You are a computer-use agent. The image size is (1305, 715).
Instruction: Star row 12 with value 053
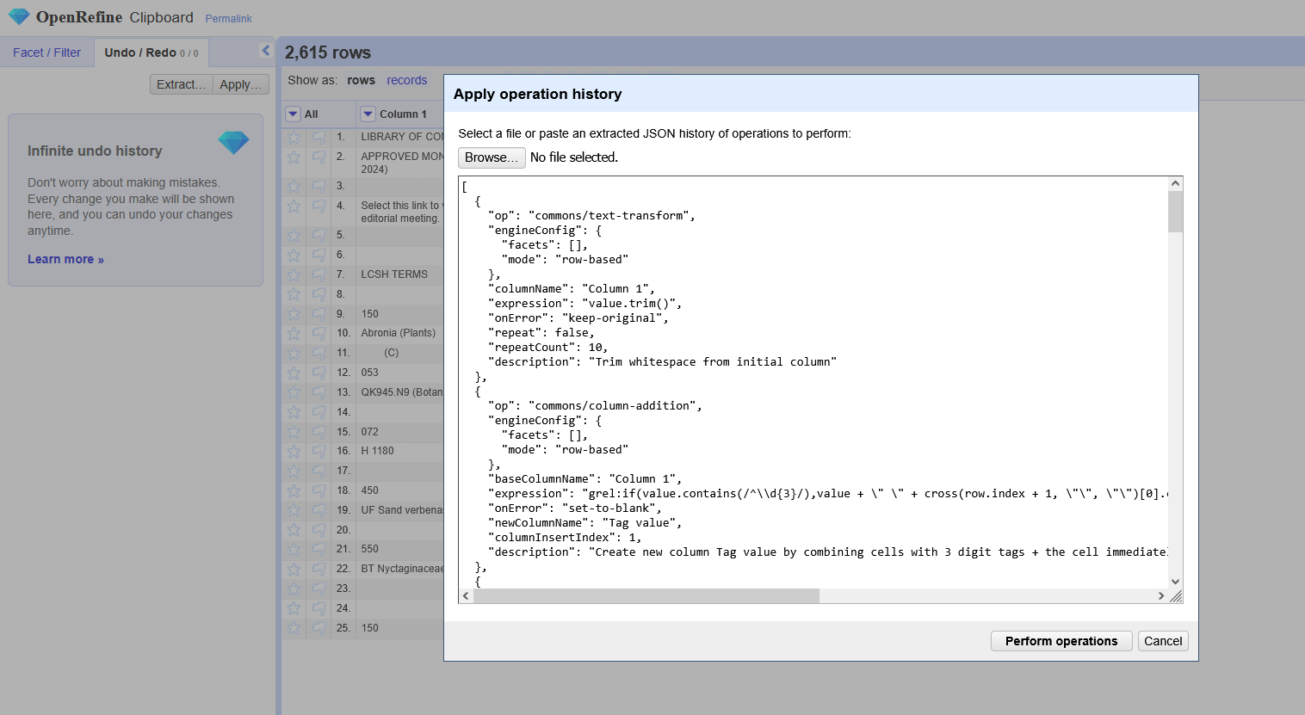coord(294,373)
